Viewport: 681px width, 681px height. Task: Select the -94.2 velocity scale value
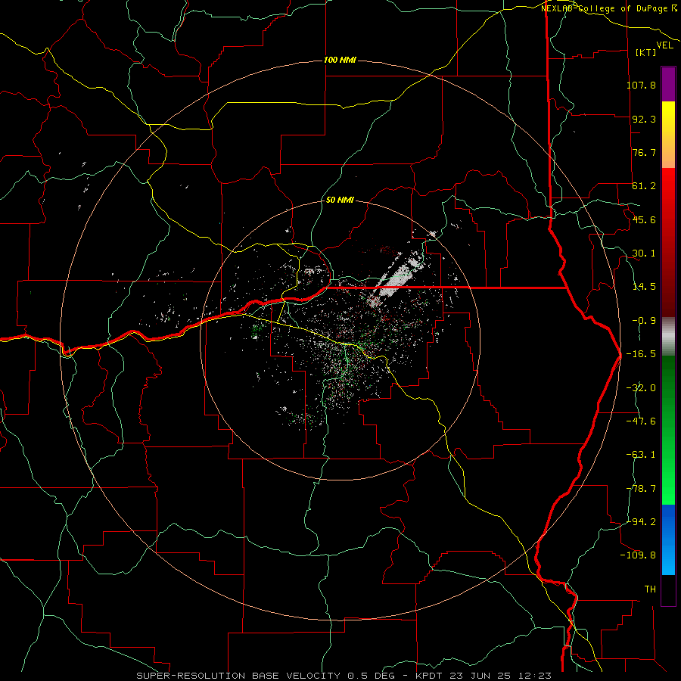(x=641, y=521)
